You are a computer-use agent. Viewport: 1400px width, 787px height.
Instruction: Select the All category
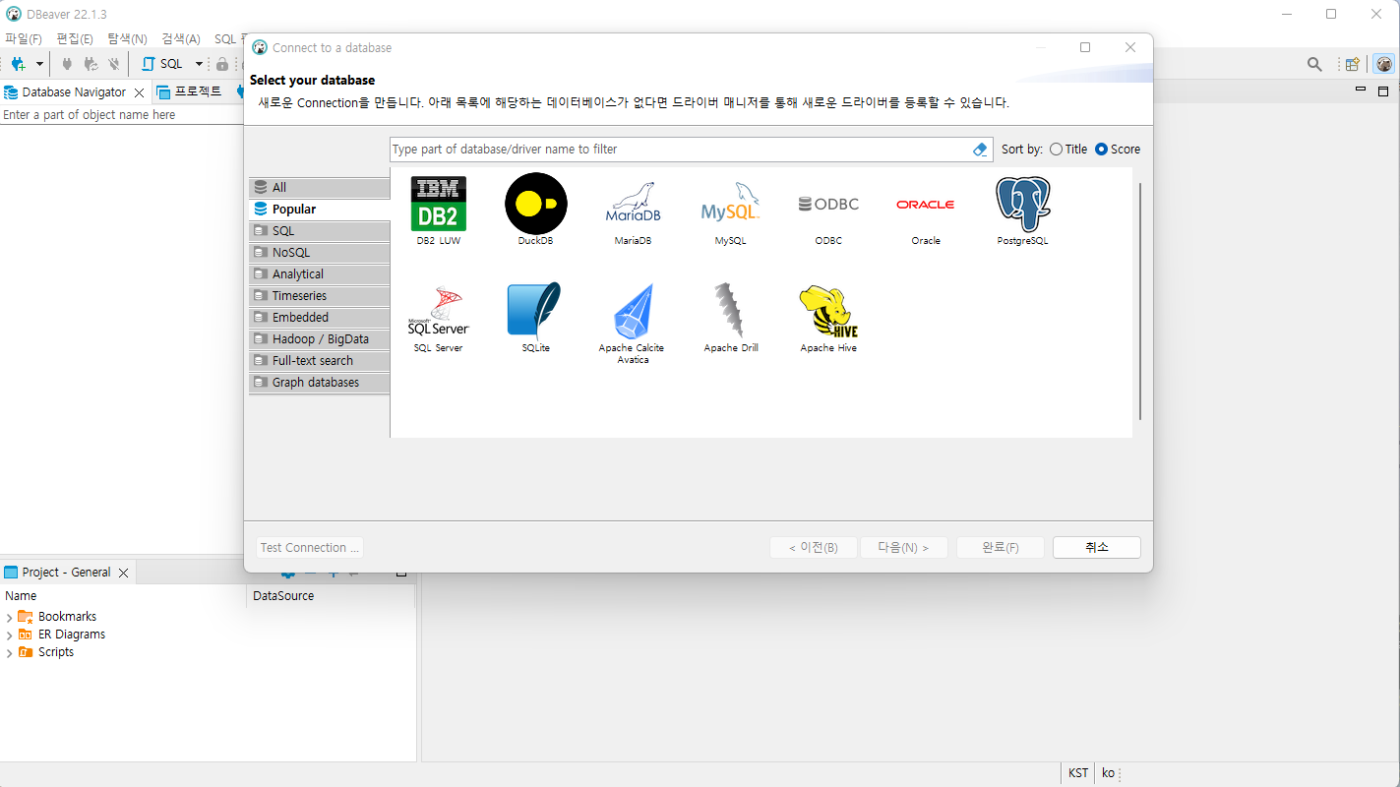click(x=319, y=188)
